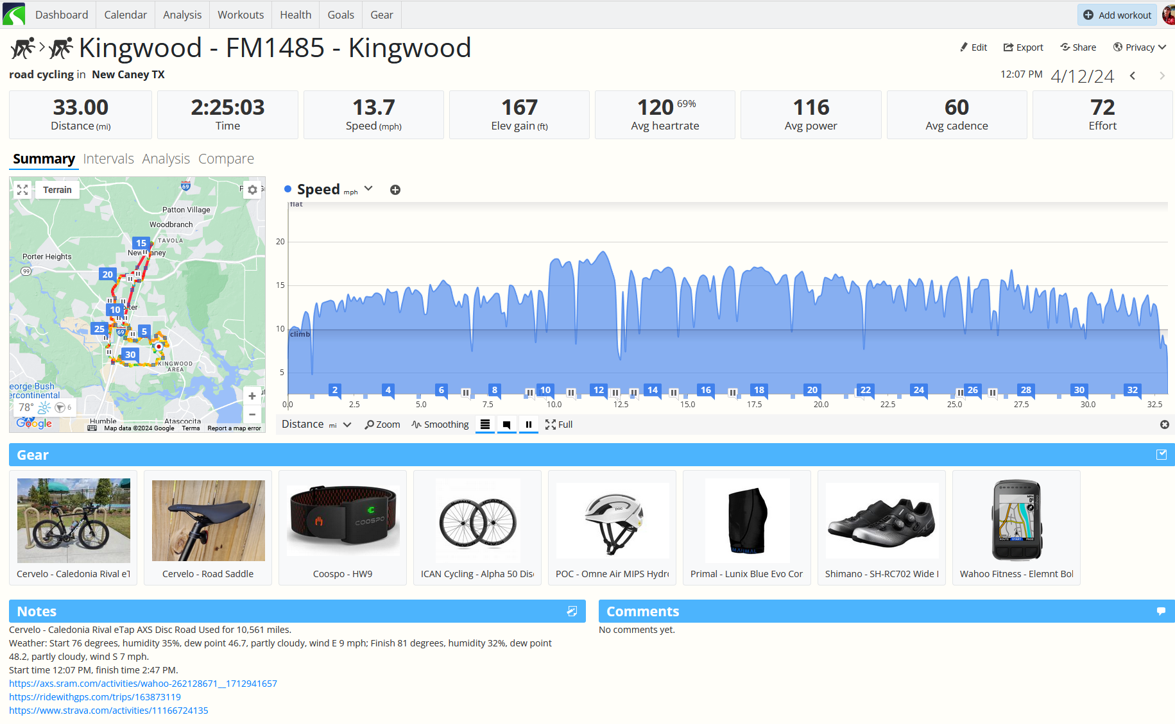Click the Speed series blue color dot

288,189
